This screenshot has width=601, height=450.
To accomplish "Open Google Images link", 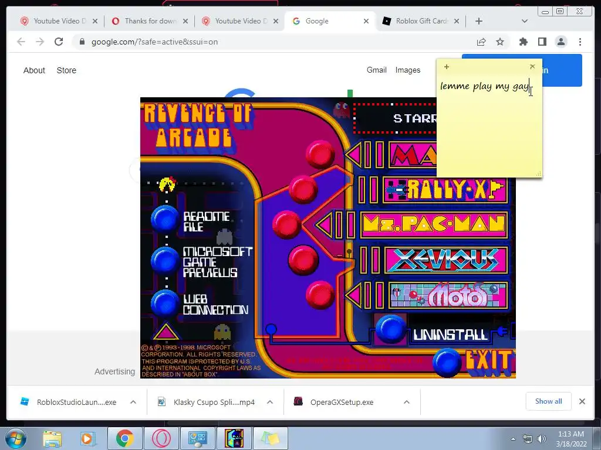I will [408, 70].
